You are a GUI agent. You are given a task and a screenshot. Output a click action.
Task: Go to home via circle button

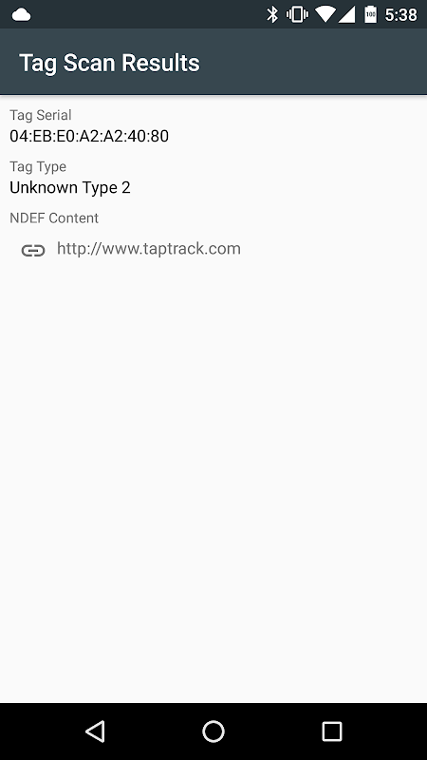(x=213, y=731)
